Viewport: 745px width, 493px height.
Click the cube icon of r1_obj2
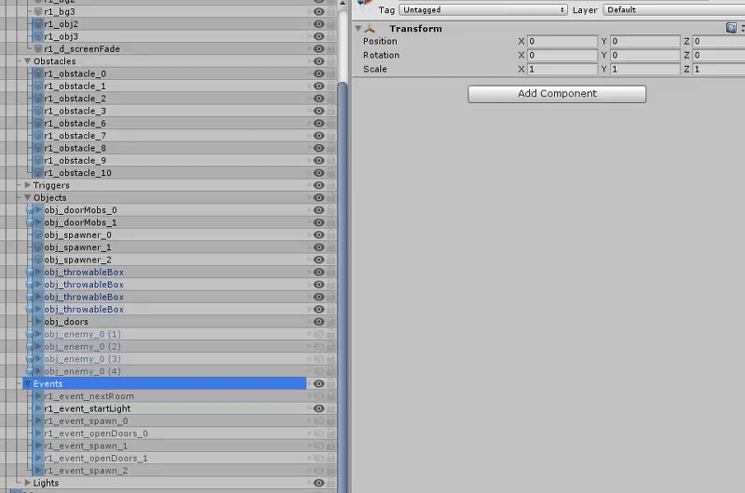click(x=38, y=24)
